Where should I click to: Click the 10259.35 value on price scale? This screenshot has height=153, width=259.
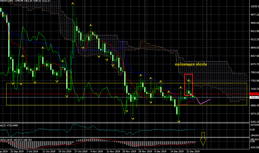[x=254, y=6]
